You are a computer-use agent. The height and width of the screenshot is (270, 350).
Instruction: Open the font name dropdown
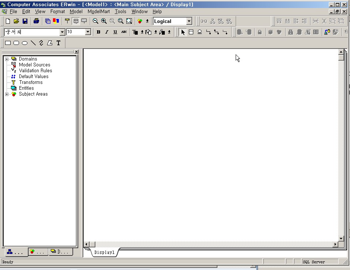[x=62, y=32]
